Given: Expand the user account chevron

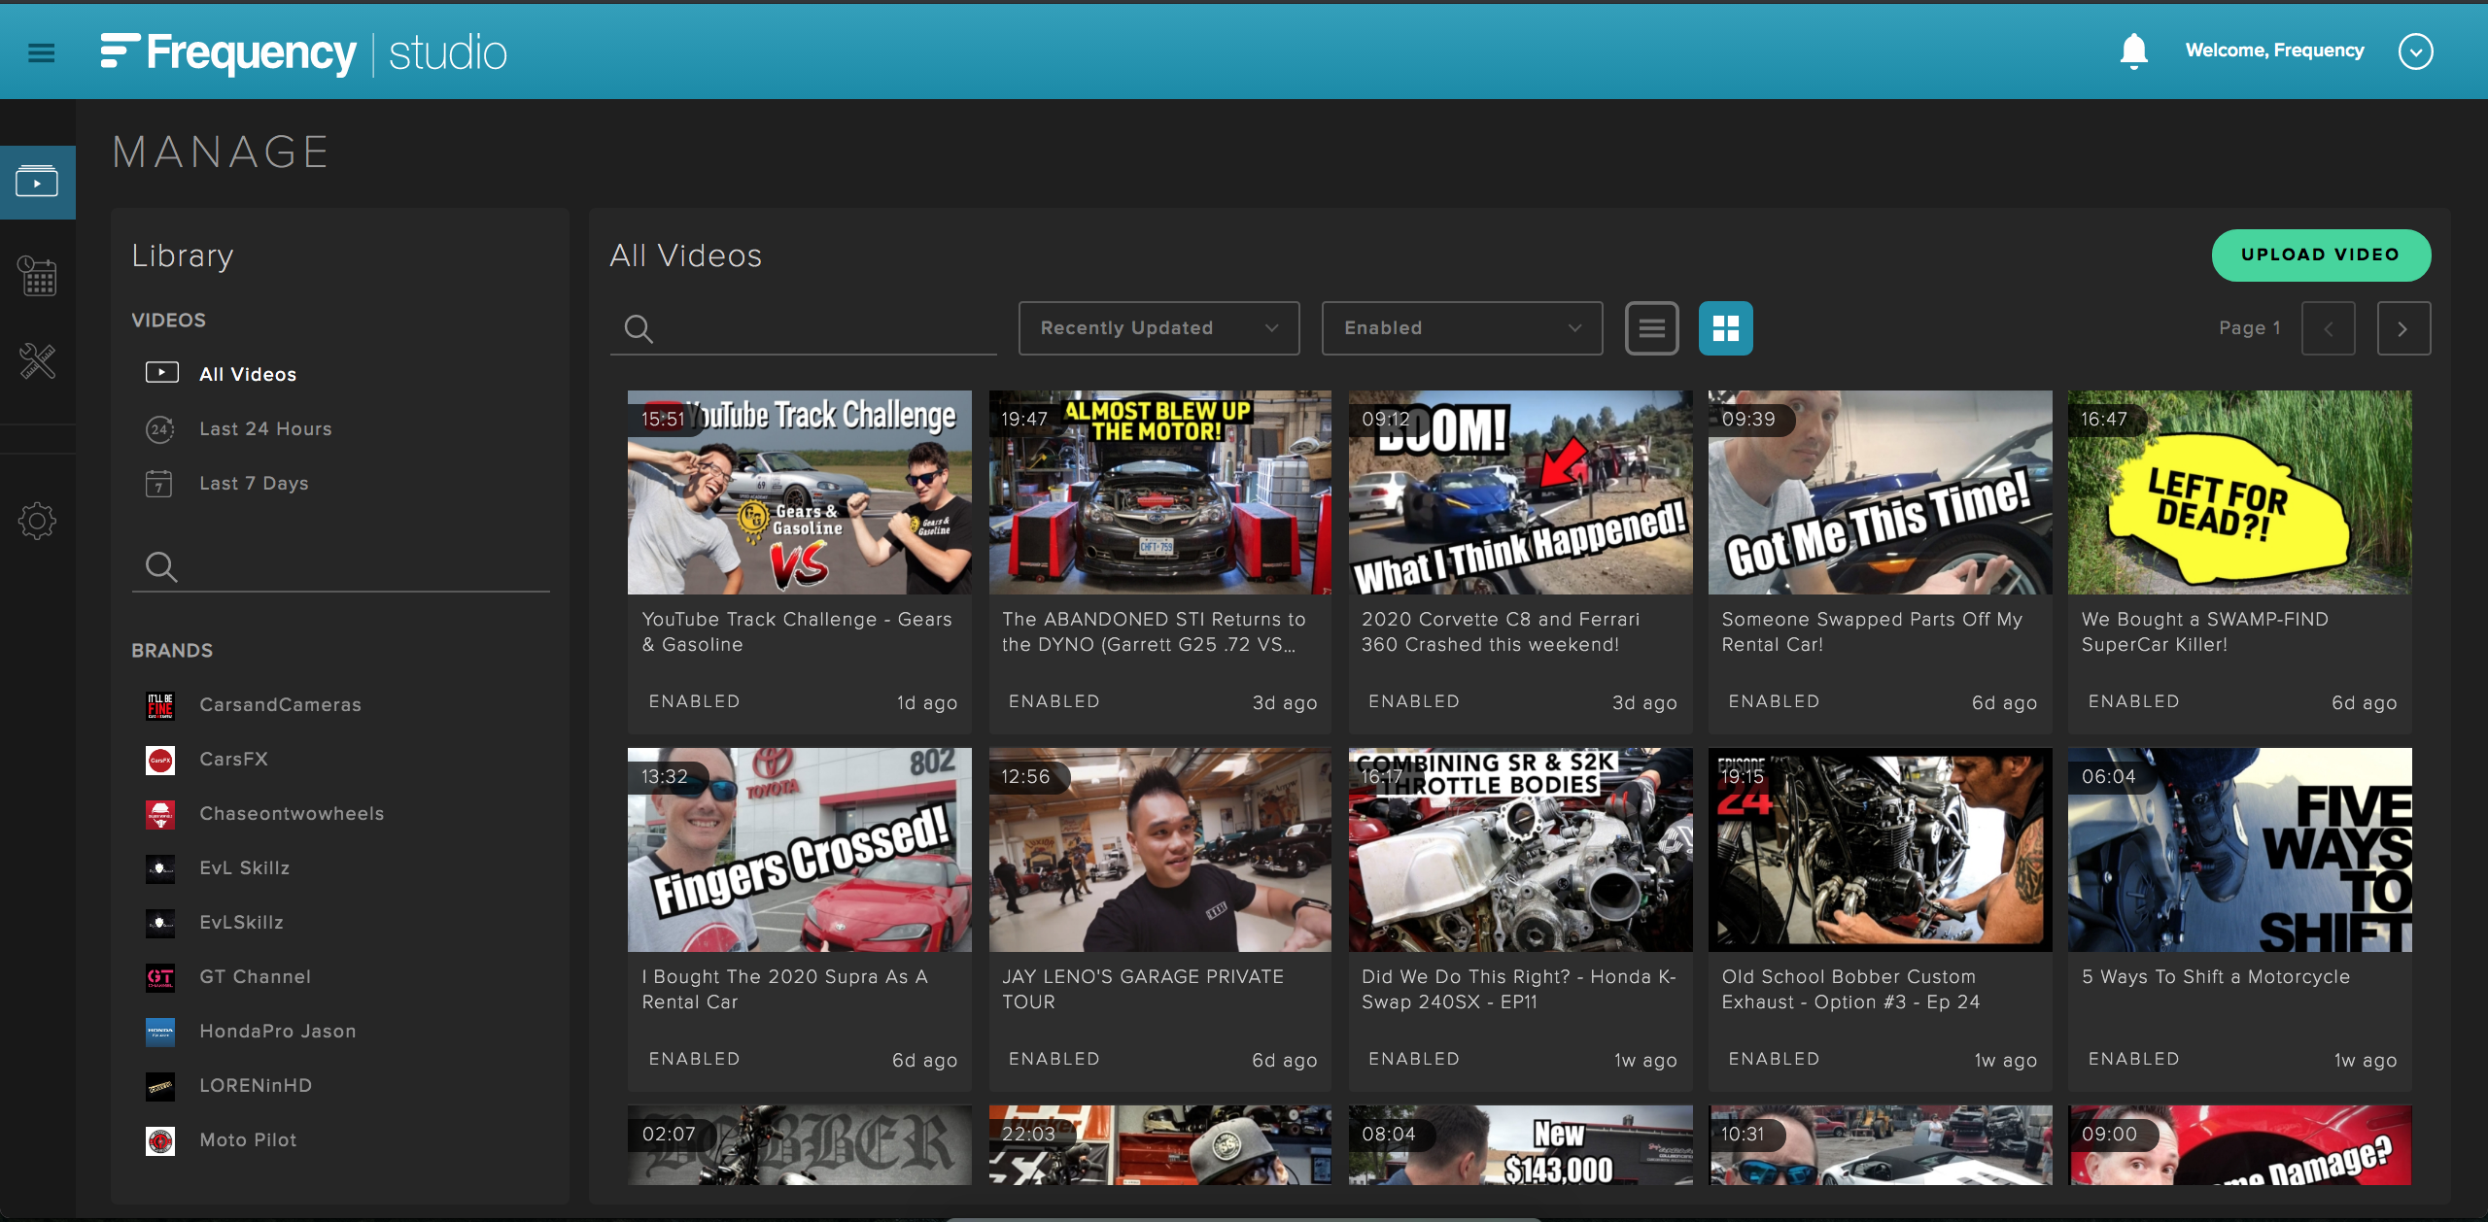Looking at the screenshot, I should tap(2415, 51).
